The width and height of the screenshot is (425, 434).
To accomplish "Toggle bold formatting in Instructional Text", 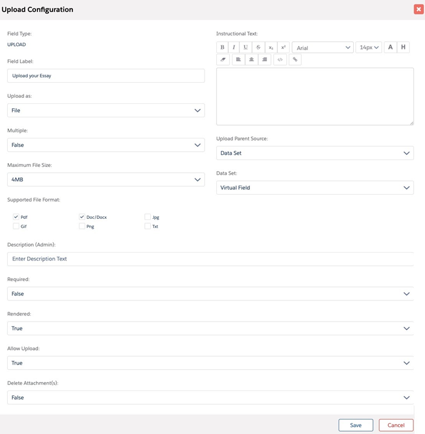I will coord(222,47).
